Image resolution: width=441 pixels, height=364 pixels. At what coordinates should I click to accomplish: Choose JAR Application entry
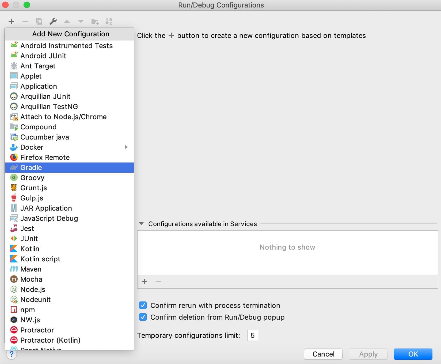coord(70,208)
